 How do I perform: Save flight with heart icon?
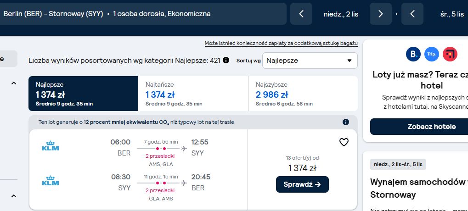344,142
